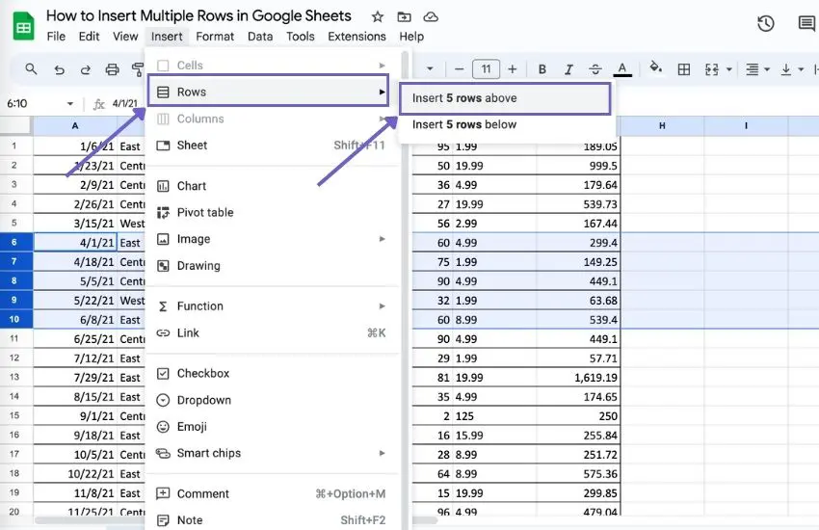
Task: Redo the last action
Action: 85,69
